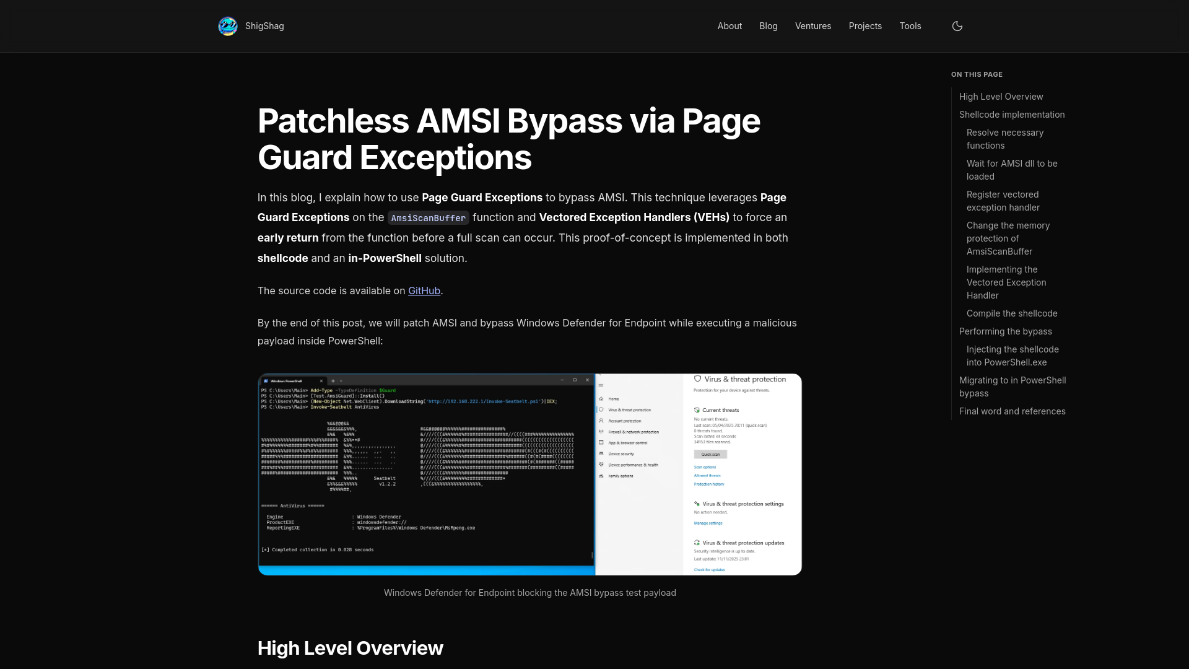Open the Tools page
Image resolution: width=1189 pixels, height=669 pixels.
click(x=910, y=26)
